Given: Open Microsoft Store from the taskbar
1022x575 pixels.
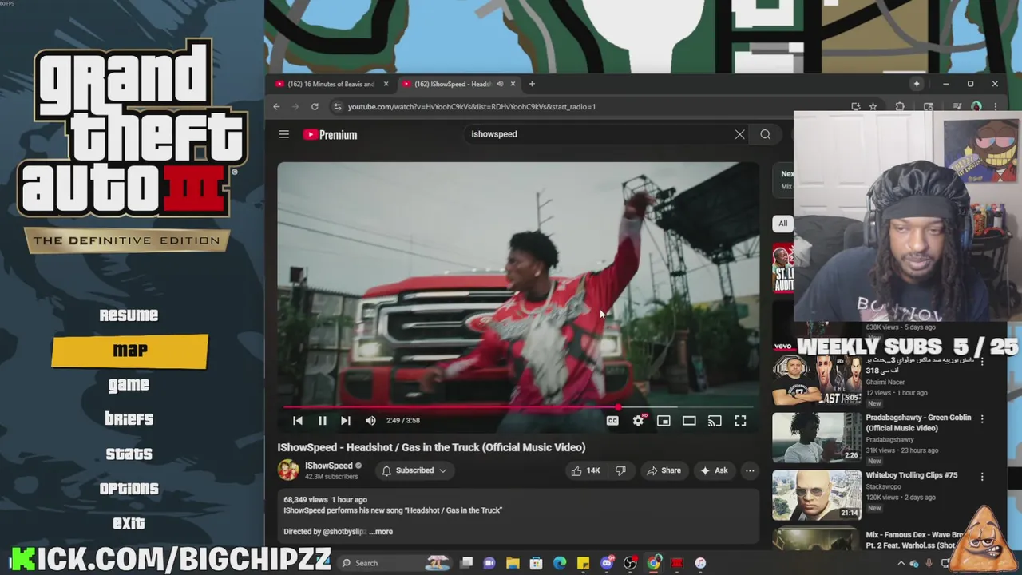Looking at the screenshot, I should (x=536, y=564).
